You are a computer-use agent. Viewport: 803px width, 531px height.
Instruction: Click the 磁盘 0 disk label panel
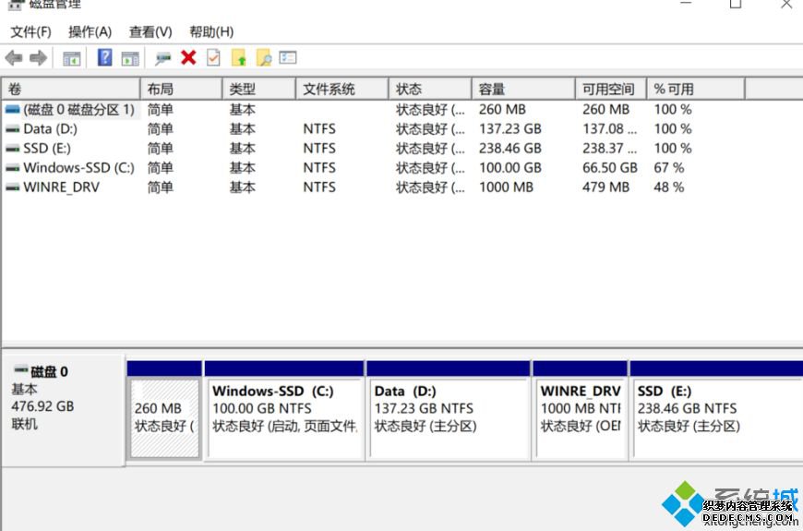coord(64,410)
